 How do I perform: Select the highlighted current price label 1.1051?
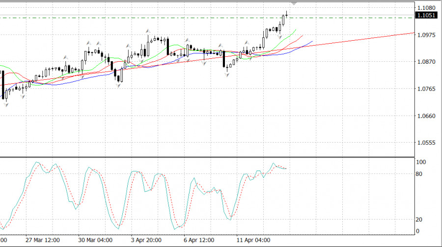425,16
